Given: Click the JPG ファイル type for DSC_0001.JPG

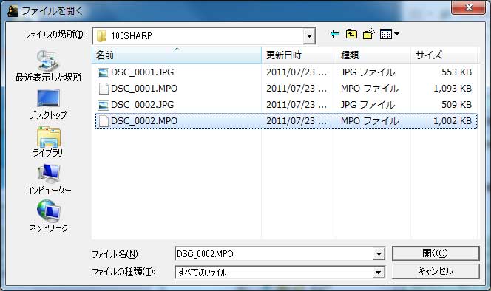Looking at the screenshot, I should click(368, 72).
